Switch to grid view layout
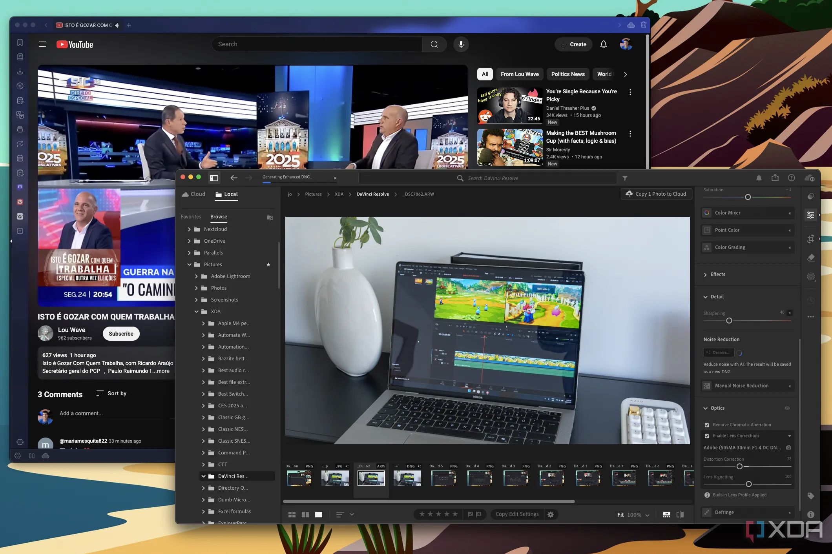The height and width of the screenshot is (554, 832). (x=292, y=514)
